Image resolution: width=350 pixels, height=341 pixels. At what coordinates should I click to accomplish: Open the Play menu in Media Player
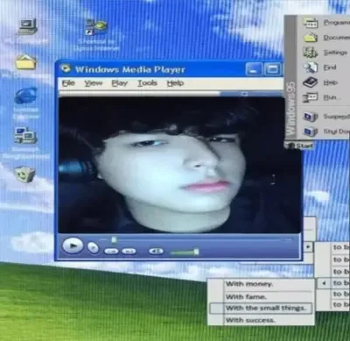tap(120, 83)
